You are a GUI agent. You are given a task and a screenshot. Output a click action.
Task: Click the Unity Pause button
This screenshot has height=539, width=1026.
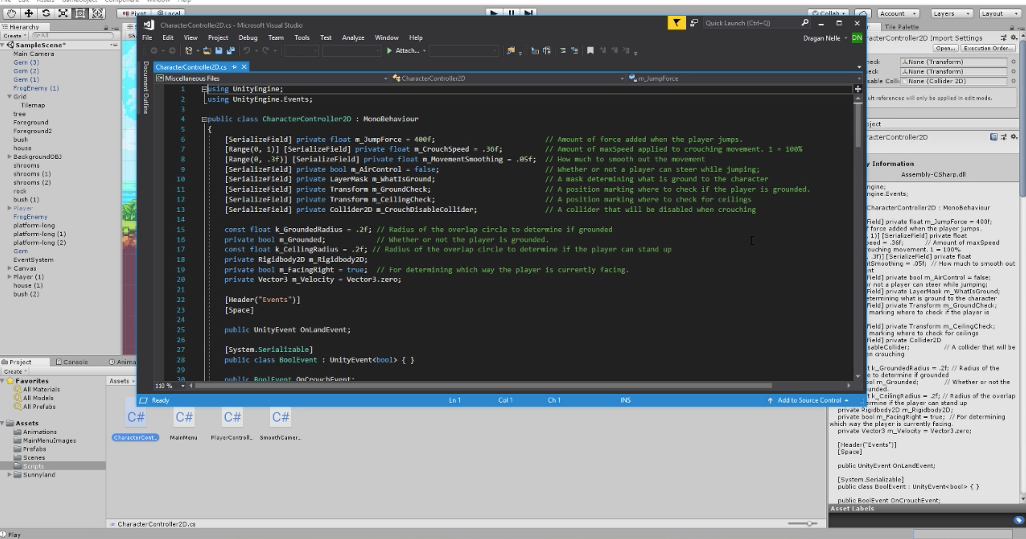pos(511,13)
